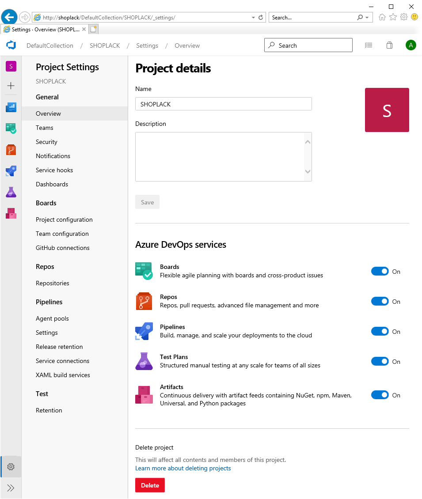Open user profile avatar A
The image size is (422, 499).
pyautogui.click(x=411, y=45)
